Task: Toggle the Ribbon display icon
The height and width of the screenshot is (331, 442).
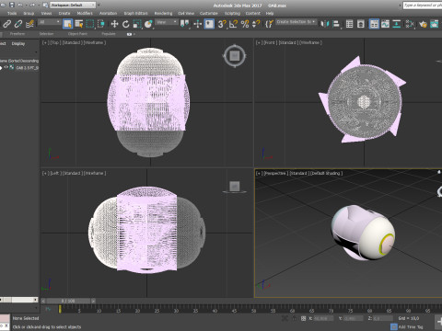Action: 374,24
